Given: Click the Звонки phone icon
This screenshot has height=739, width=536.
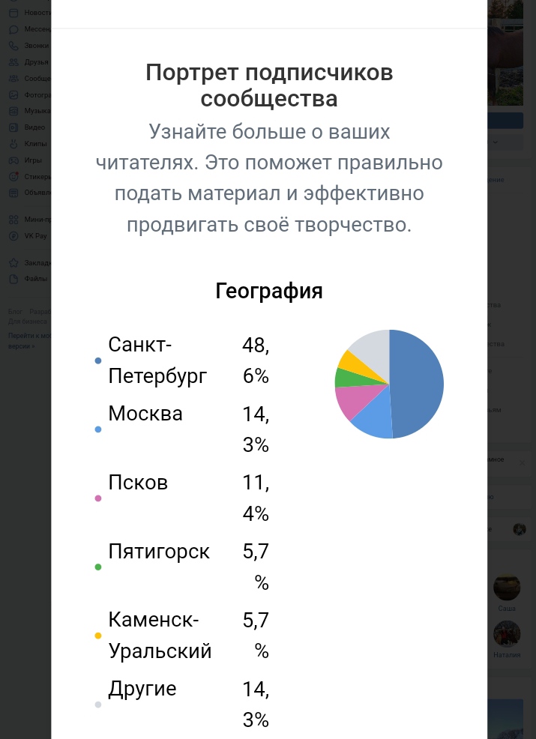Looking at the screenshot, I should pyautogui.click(x=13, y=46).
